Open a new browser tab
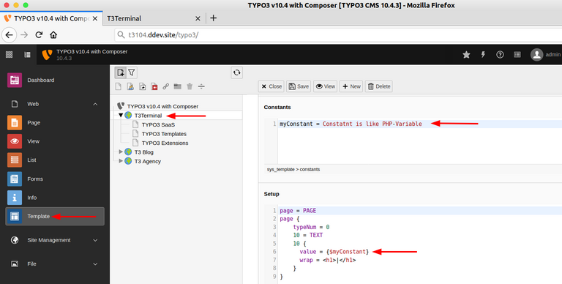The image size is (562, 284). [x=213, y=18]
